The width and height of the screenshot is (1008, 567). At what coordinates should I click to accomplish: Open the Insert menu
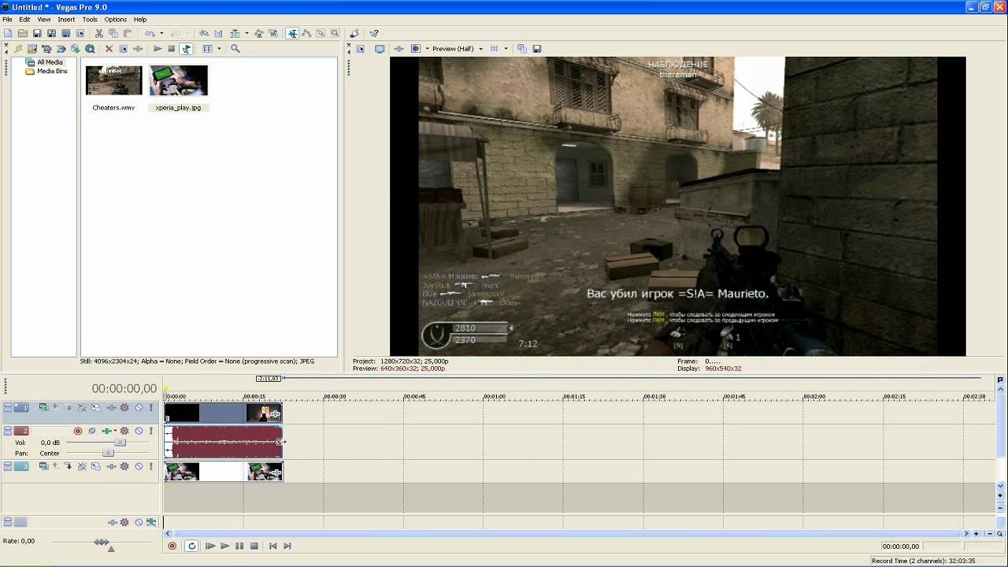[66, 19]
